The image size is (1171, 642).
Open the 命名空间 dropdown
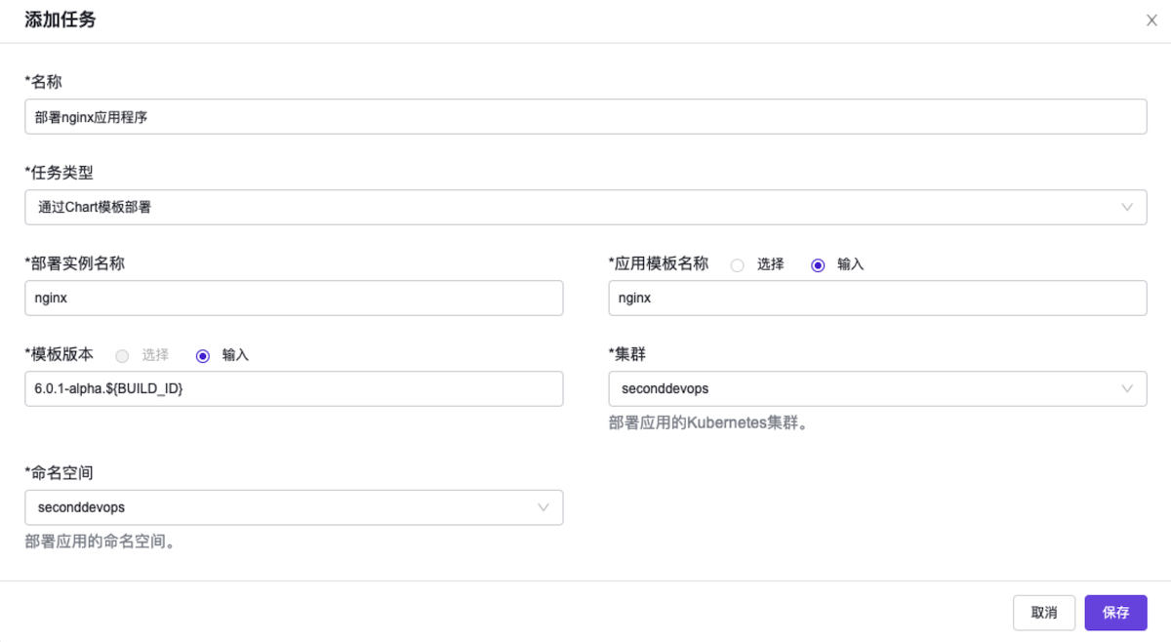(293, 507)
